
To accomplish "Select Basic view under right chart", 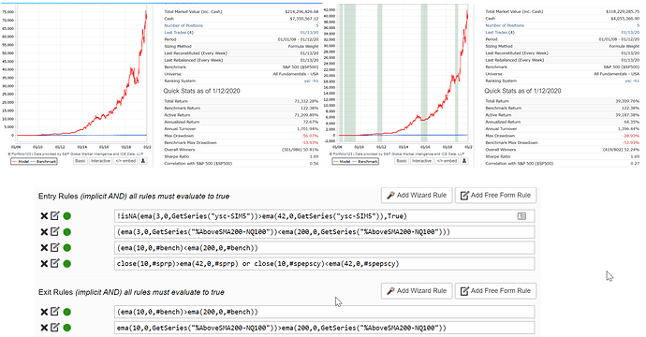I will 402,161.
